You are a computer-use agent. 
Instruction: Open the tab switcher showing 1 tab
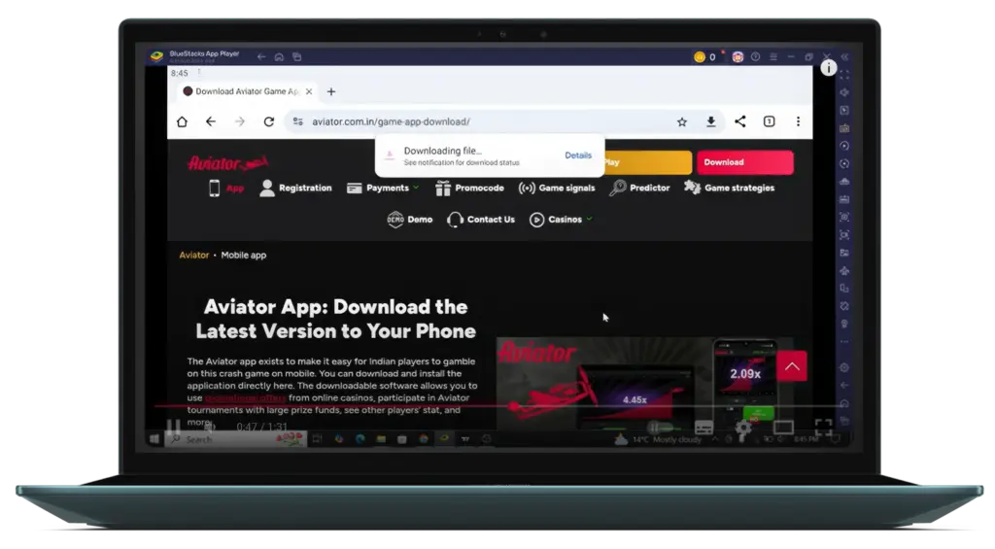[769, 121]
